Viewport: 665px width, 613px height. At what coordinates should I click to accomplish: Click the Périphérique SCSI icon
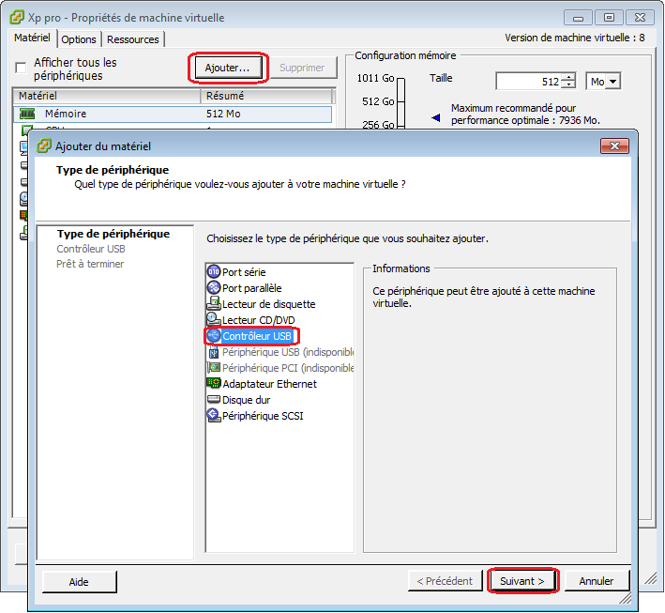tap(214, 415)
